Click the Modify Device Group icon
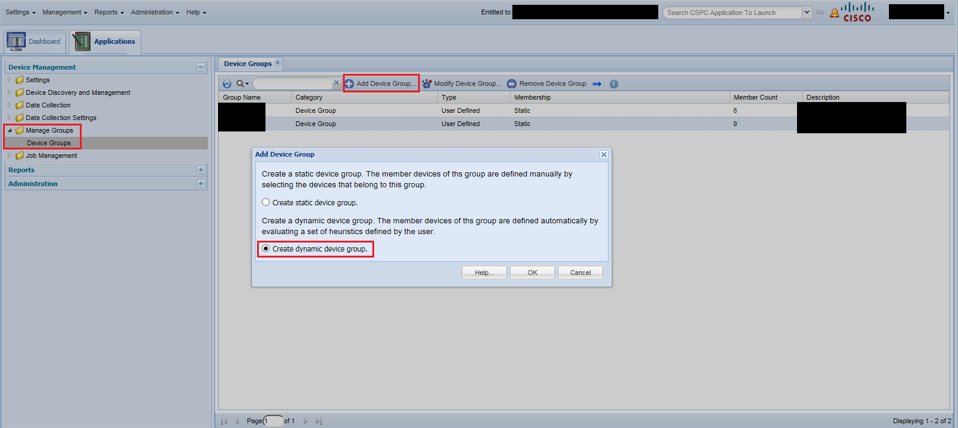The image size is (958, 428). [427, 84]
